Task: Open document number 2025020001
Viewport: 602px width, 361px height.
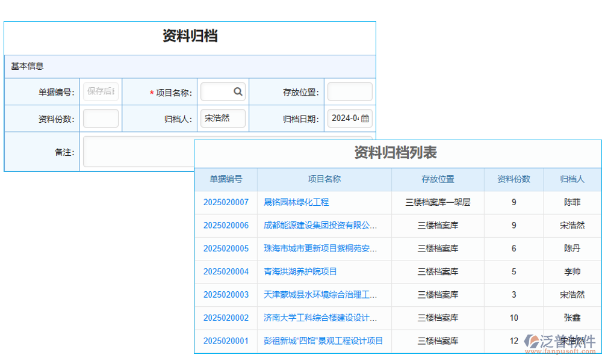Action: point(226,341)
